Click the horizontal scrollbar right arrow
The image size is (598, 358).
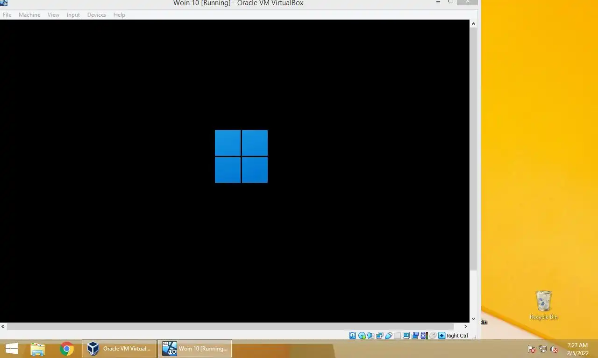465,326
